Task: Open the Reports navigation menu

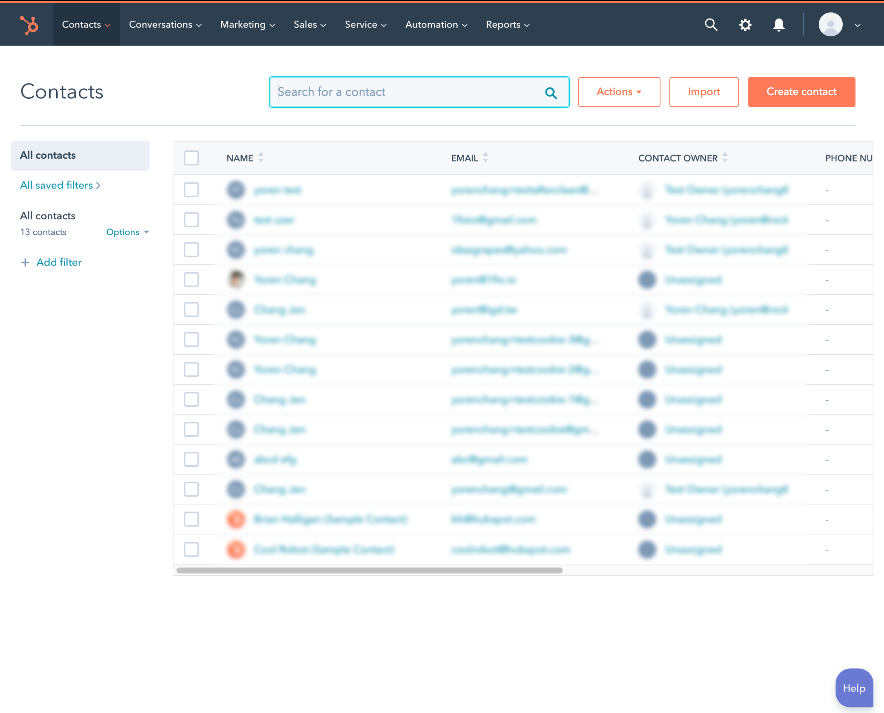Action: tap(508, 25)
